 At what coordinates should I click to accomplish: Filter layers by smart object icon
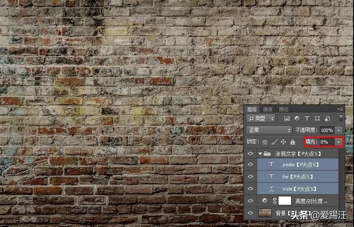(327, 119)
